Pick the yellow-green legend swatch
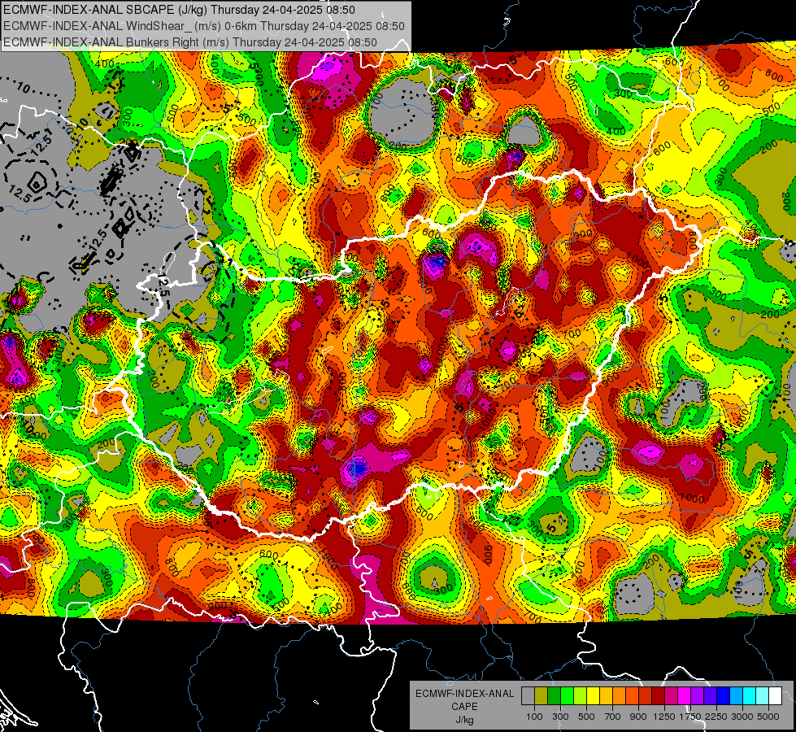 point(581,695)
